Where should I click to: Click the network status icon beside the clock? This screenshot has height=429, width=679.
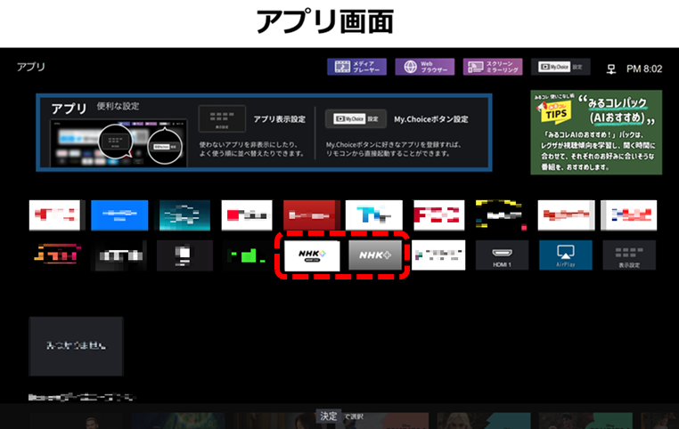pyautogui.click(x=611, y=69)
